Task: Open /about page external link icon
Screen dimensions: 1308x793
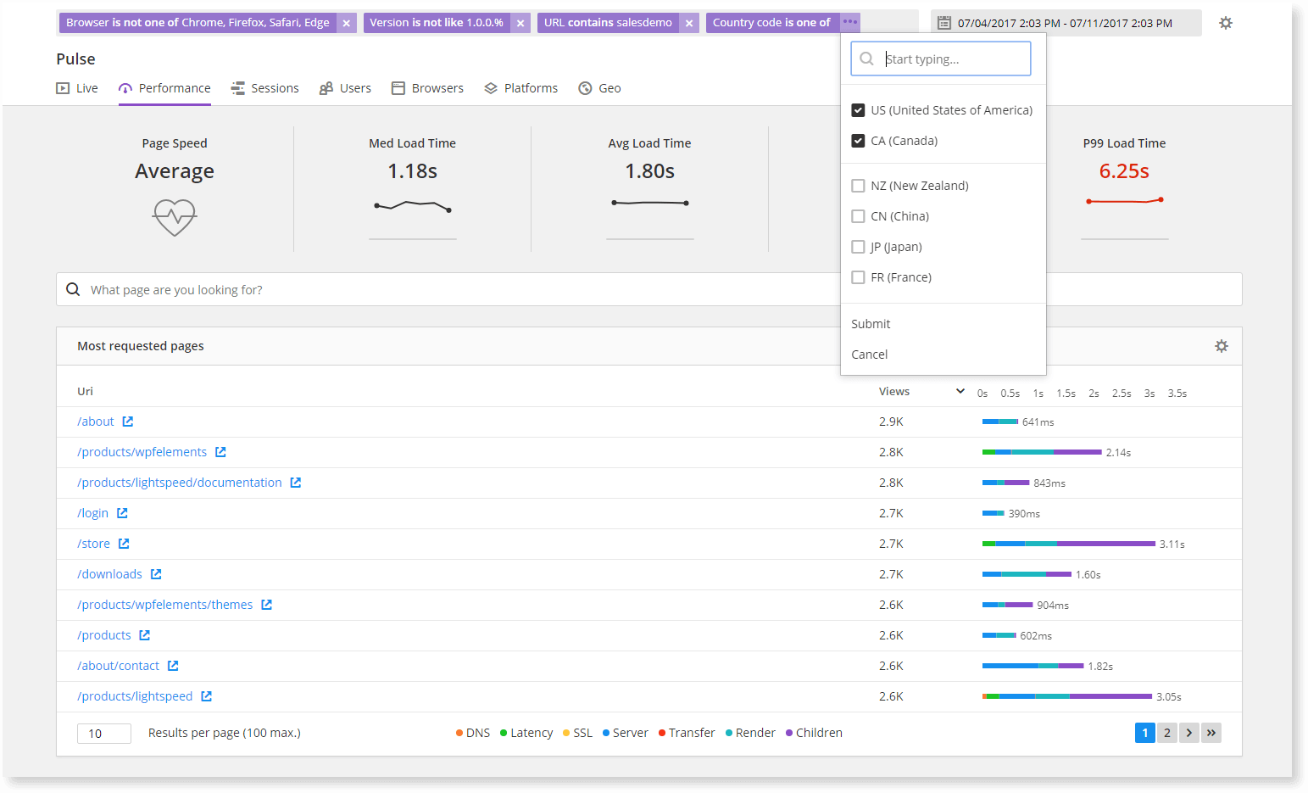Action: (128, 422)
